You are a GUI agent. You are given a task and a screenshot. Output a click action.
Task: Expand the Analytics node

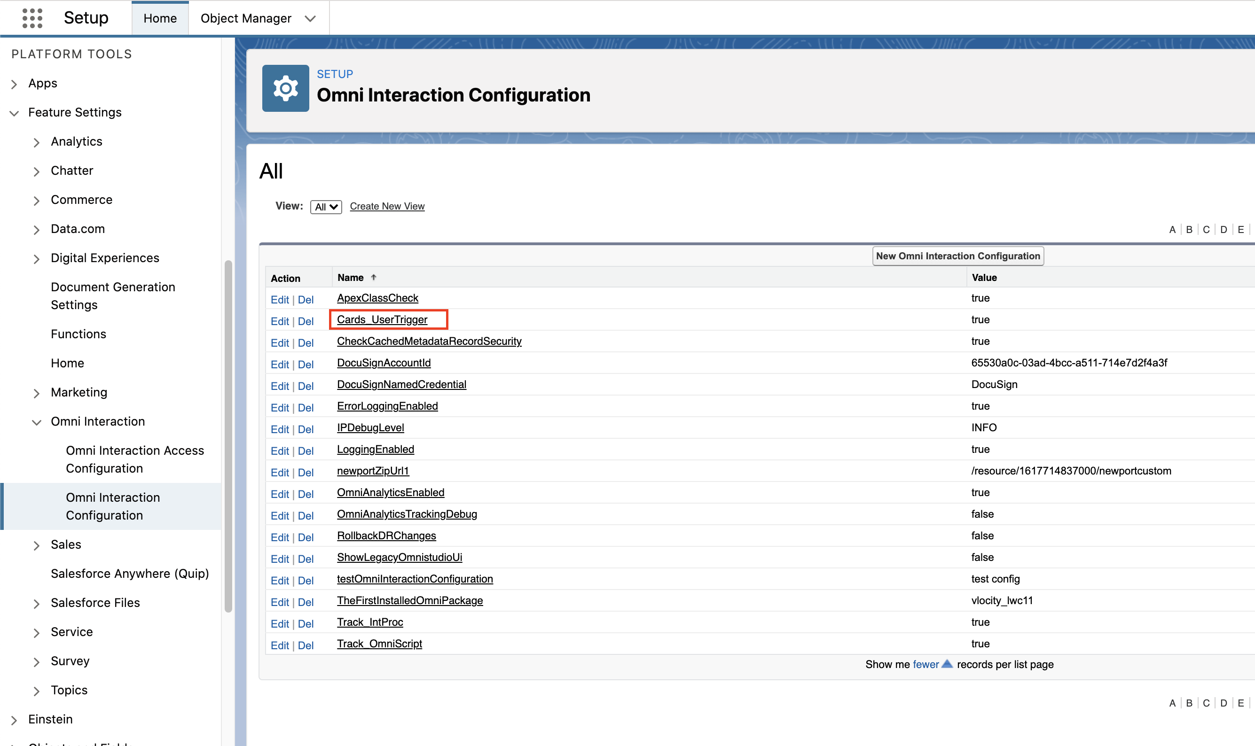[36, 142]
